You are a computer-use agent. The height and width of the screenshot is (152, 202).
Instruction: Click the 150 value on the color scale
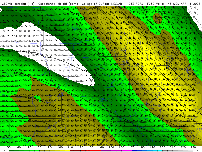tap(111, 147)
